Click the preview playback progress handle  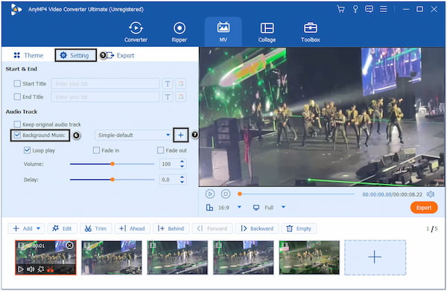click(240, 194)
